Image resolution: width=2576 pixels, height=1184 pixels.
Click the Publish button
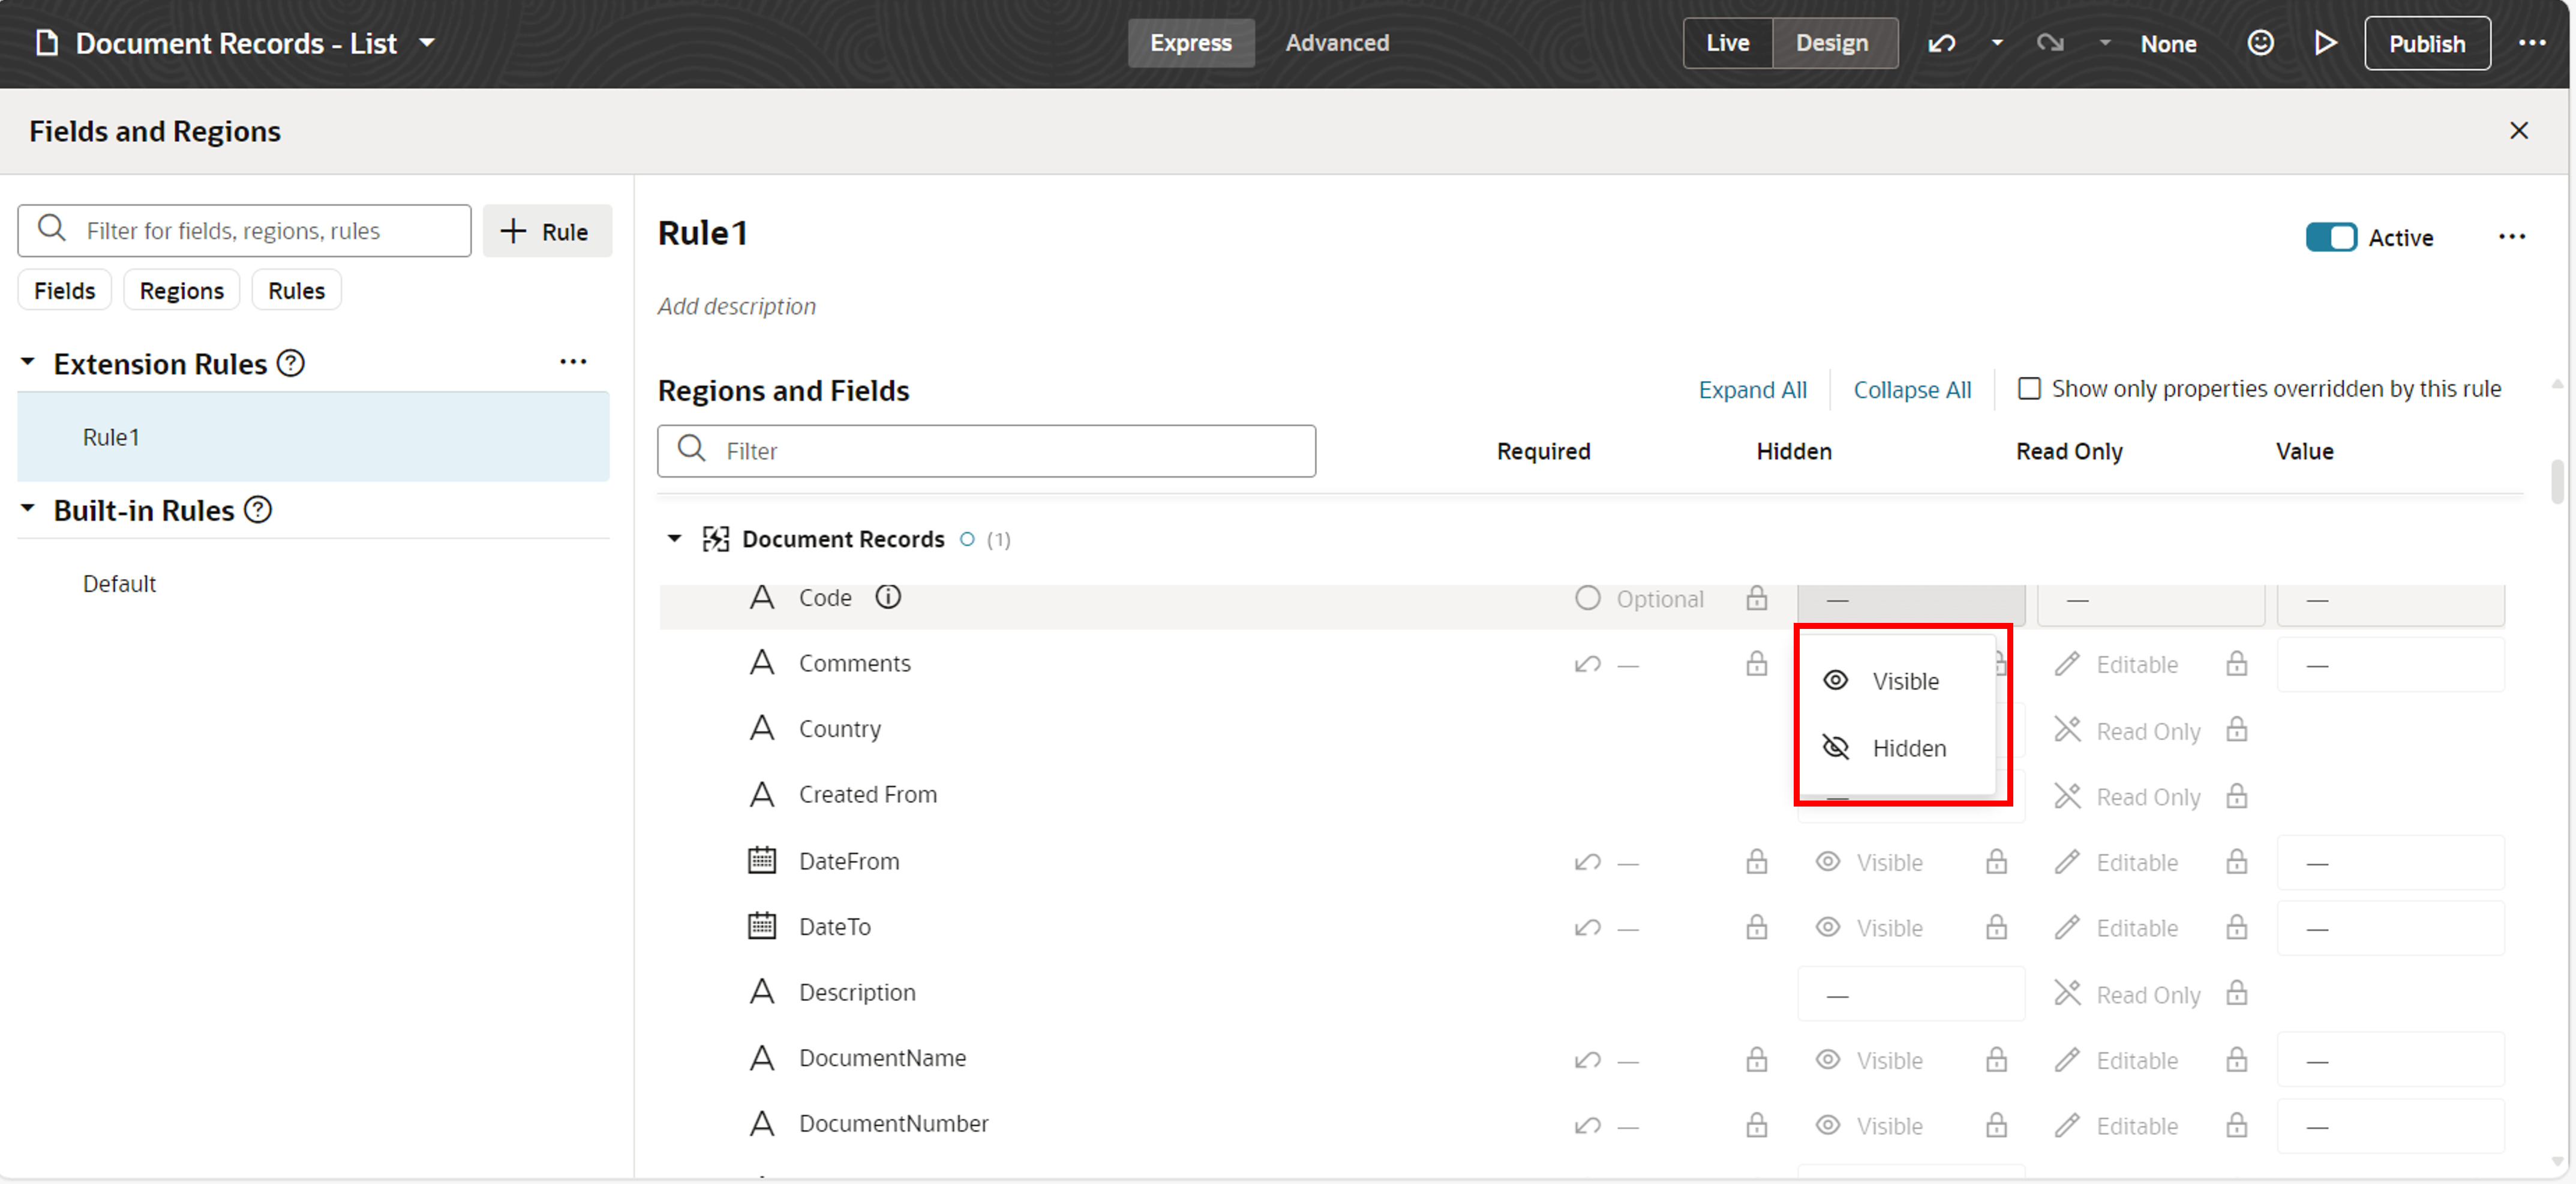(2426, 43)
